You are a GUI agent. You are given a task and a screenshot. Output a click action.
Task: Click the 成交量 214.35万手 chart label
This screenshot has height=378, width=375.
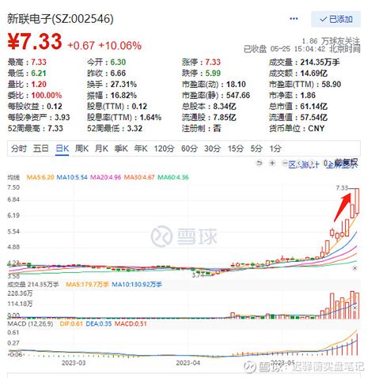pos(33,285)
